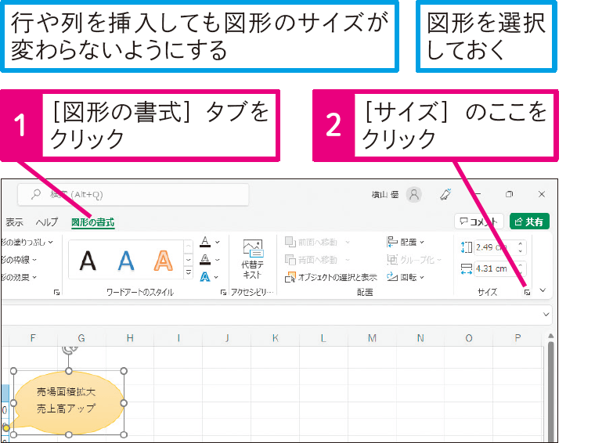Viewport: 613px width, 443px height.
Task: Open the 配置 align dropdown
Action: click(406, 243)
